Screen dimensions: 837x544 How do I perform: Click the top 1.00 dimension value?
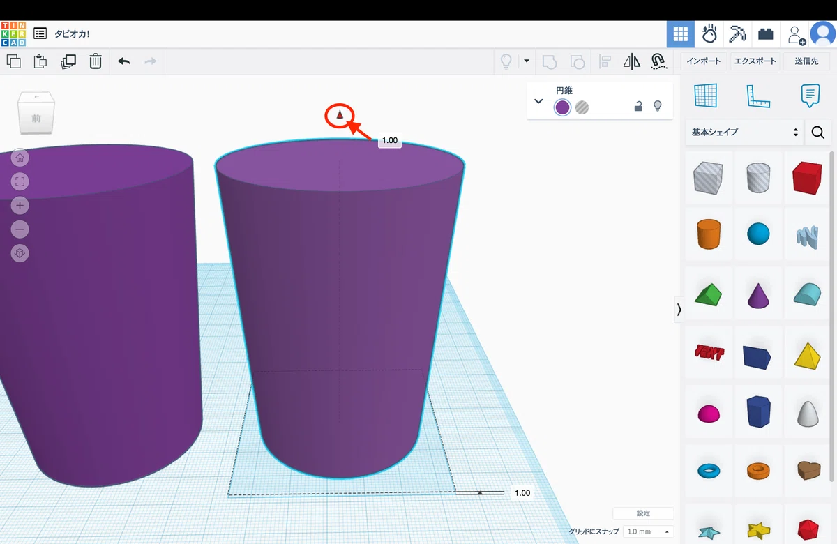coord(390,141)
